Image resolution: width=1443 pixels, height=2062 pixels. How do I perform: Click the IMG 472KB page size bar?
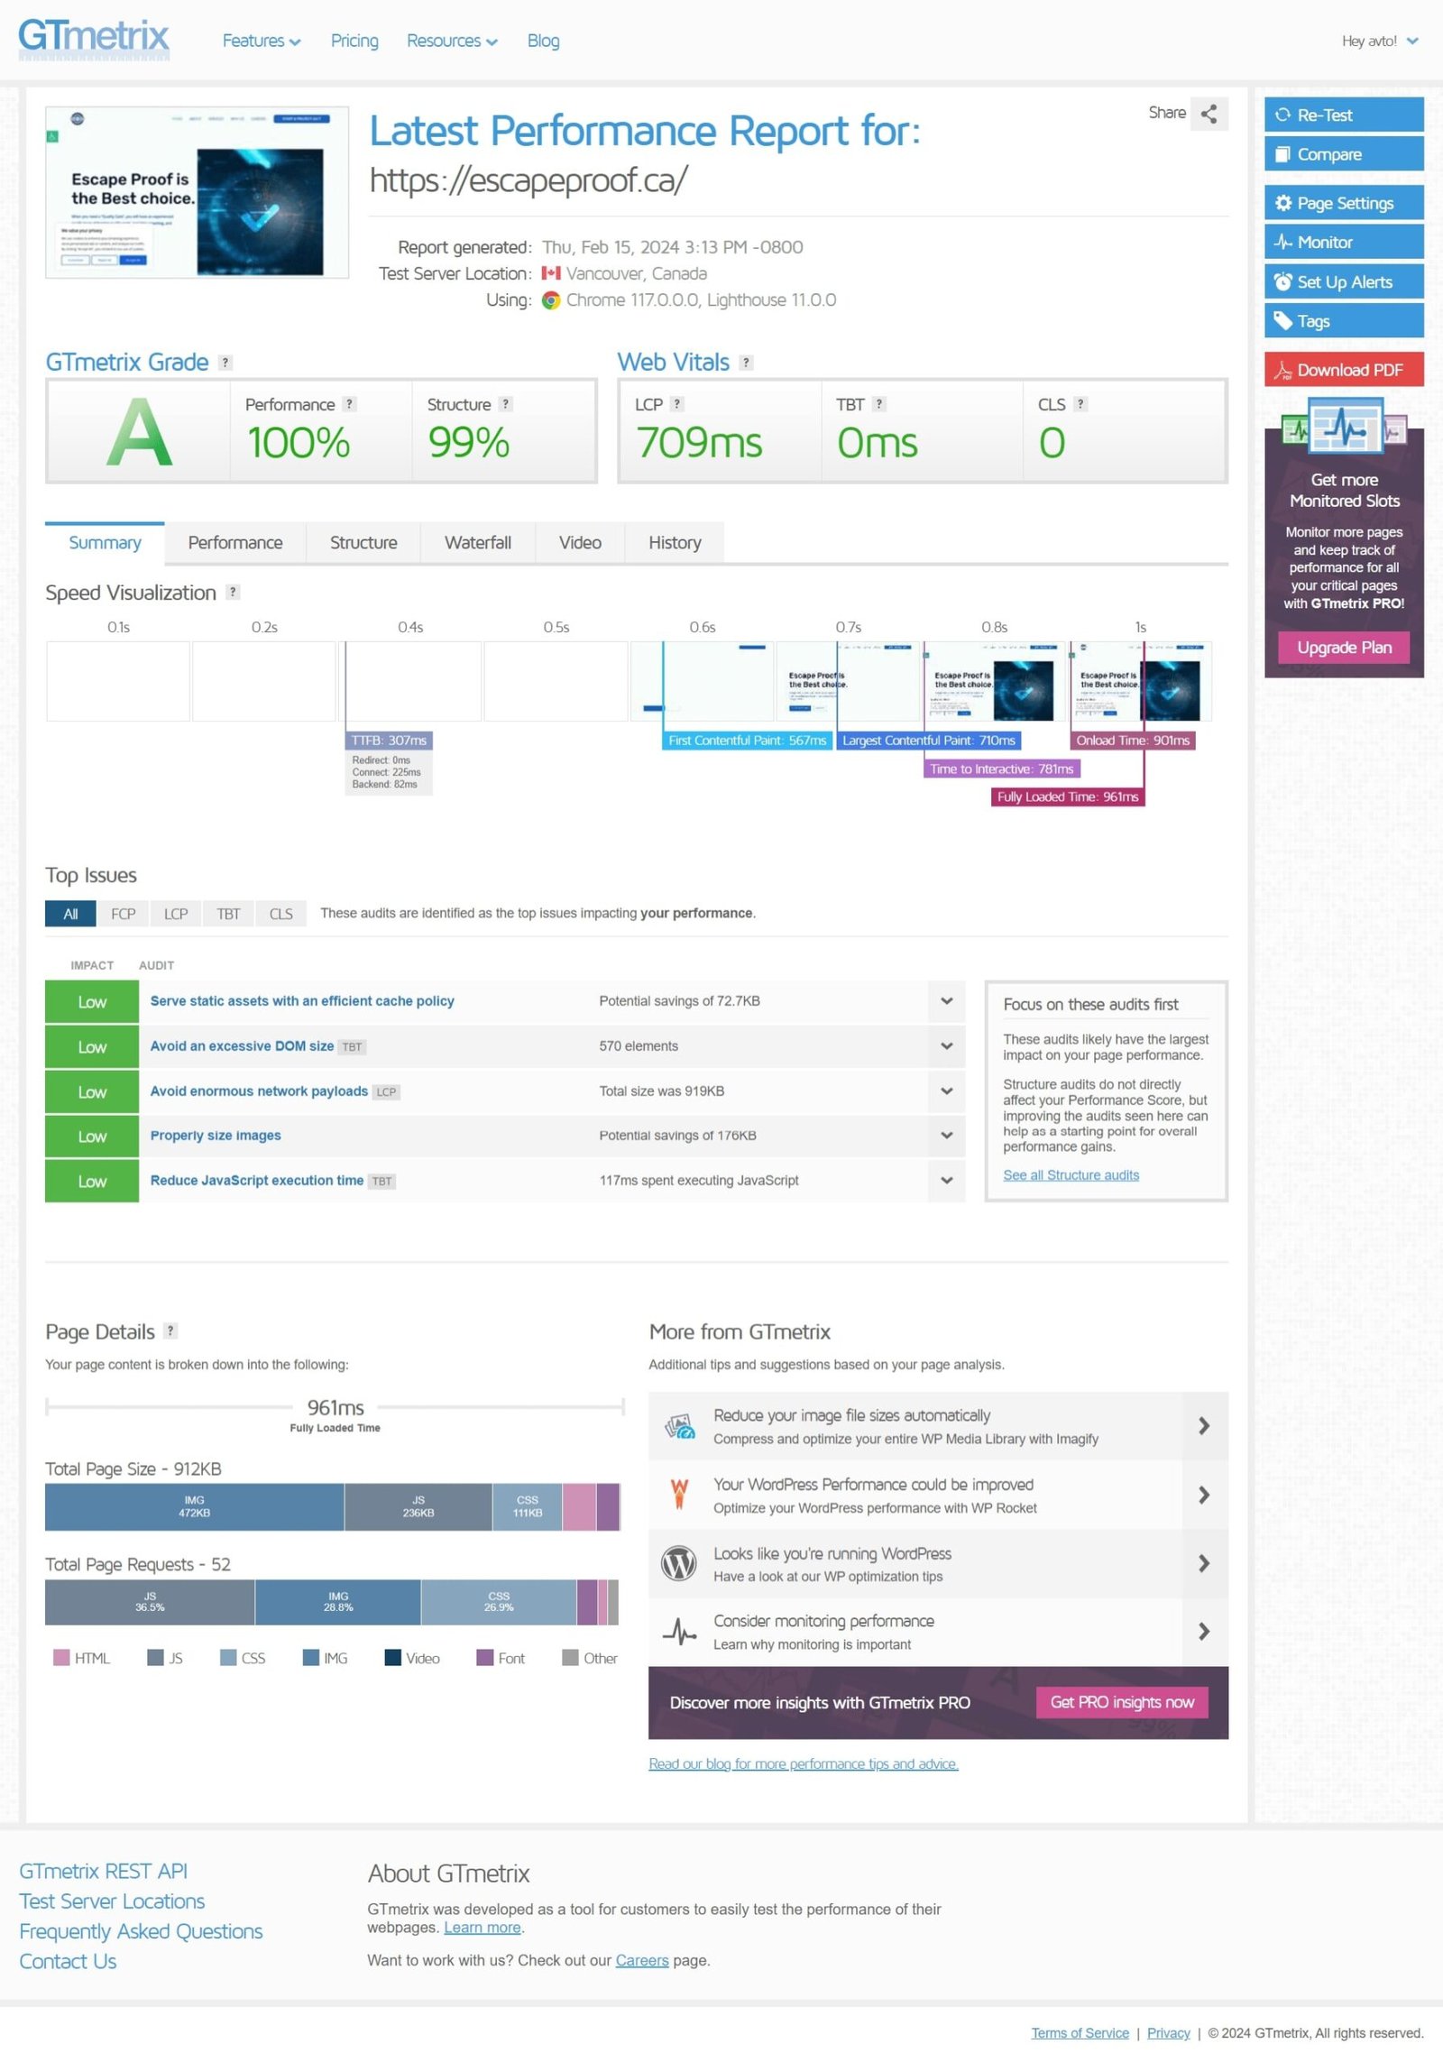194,1507
